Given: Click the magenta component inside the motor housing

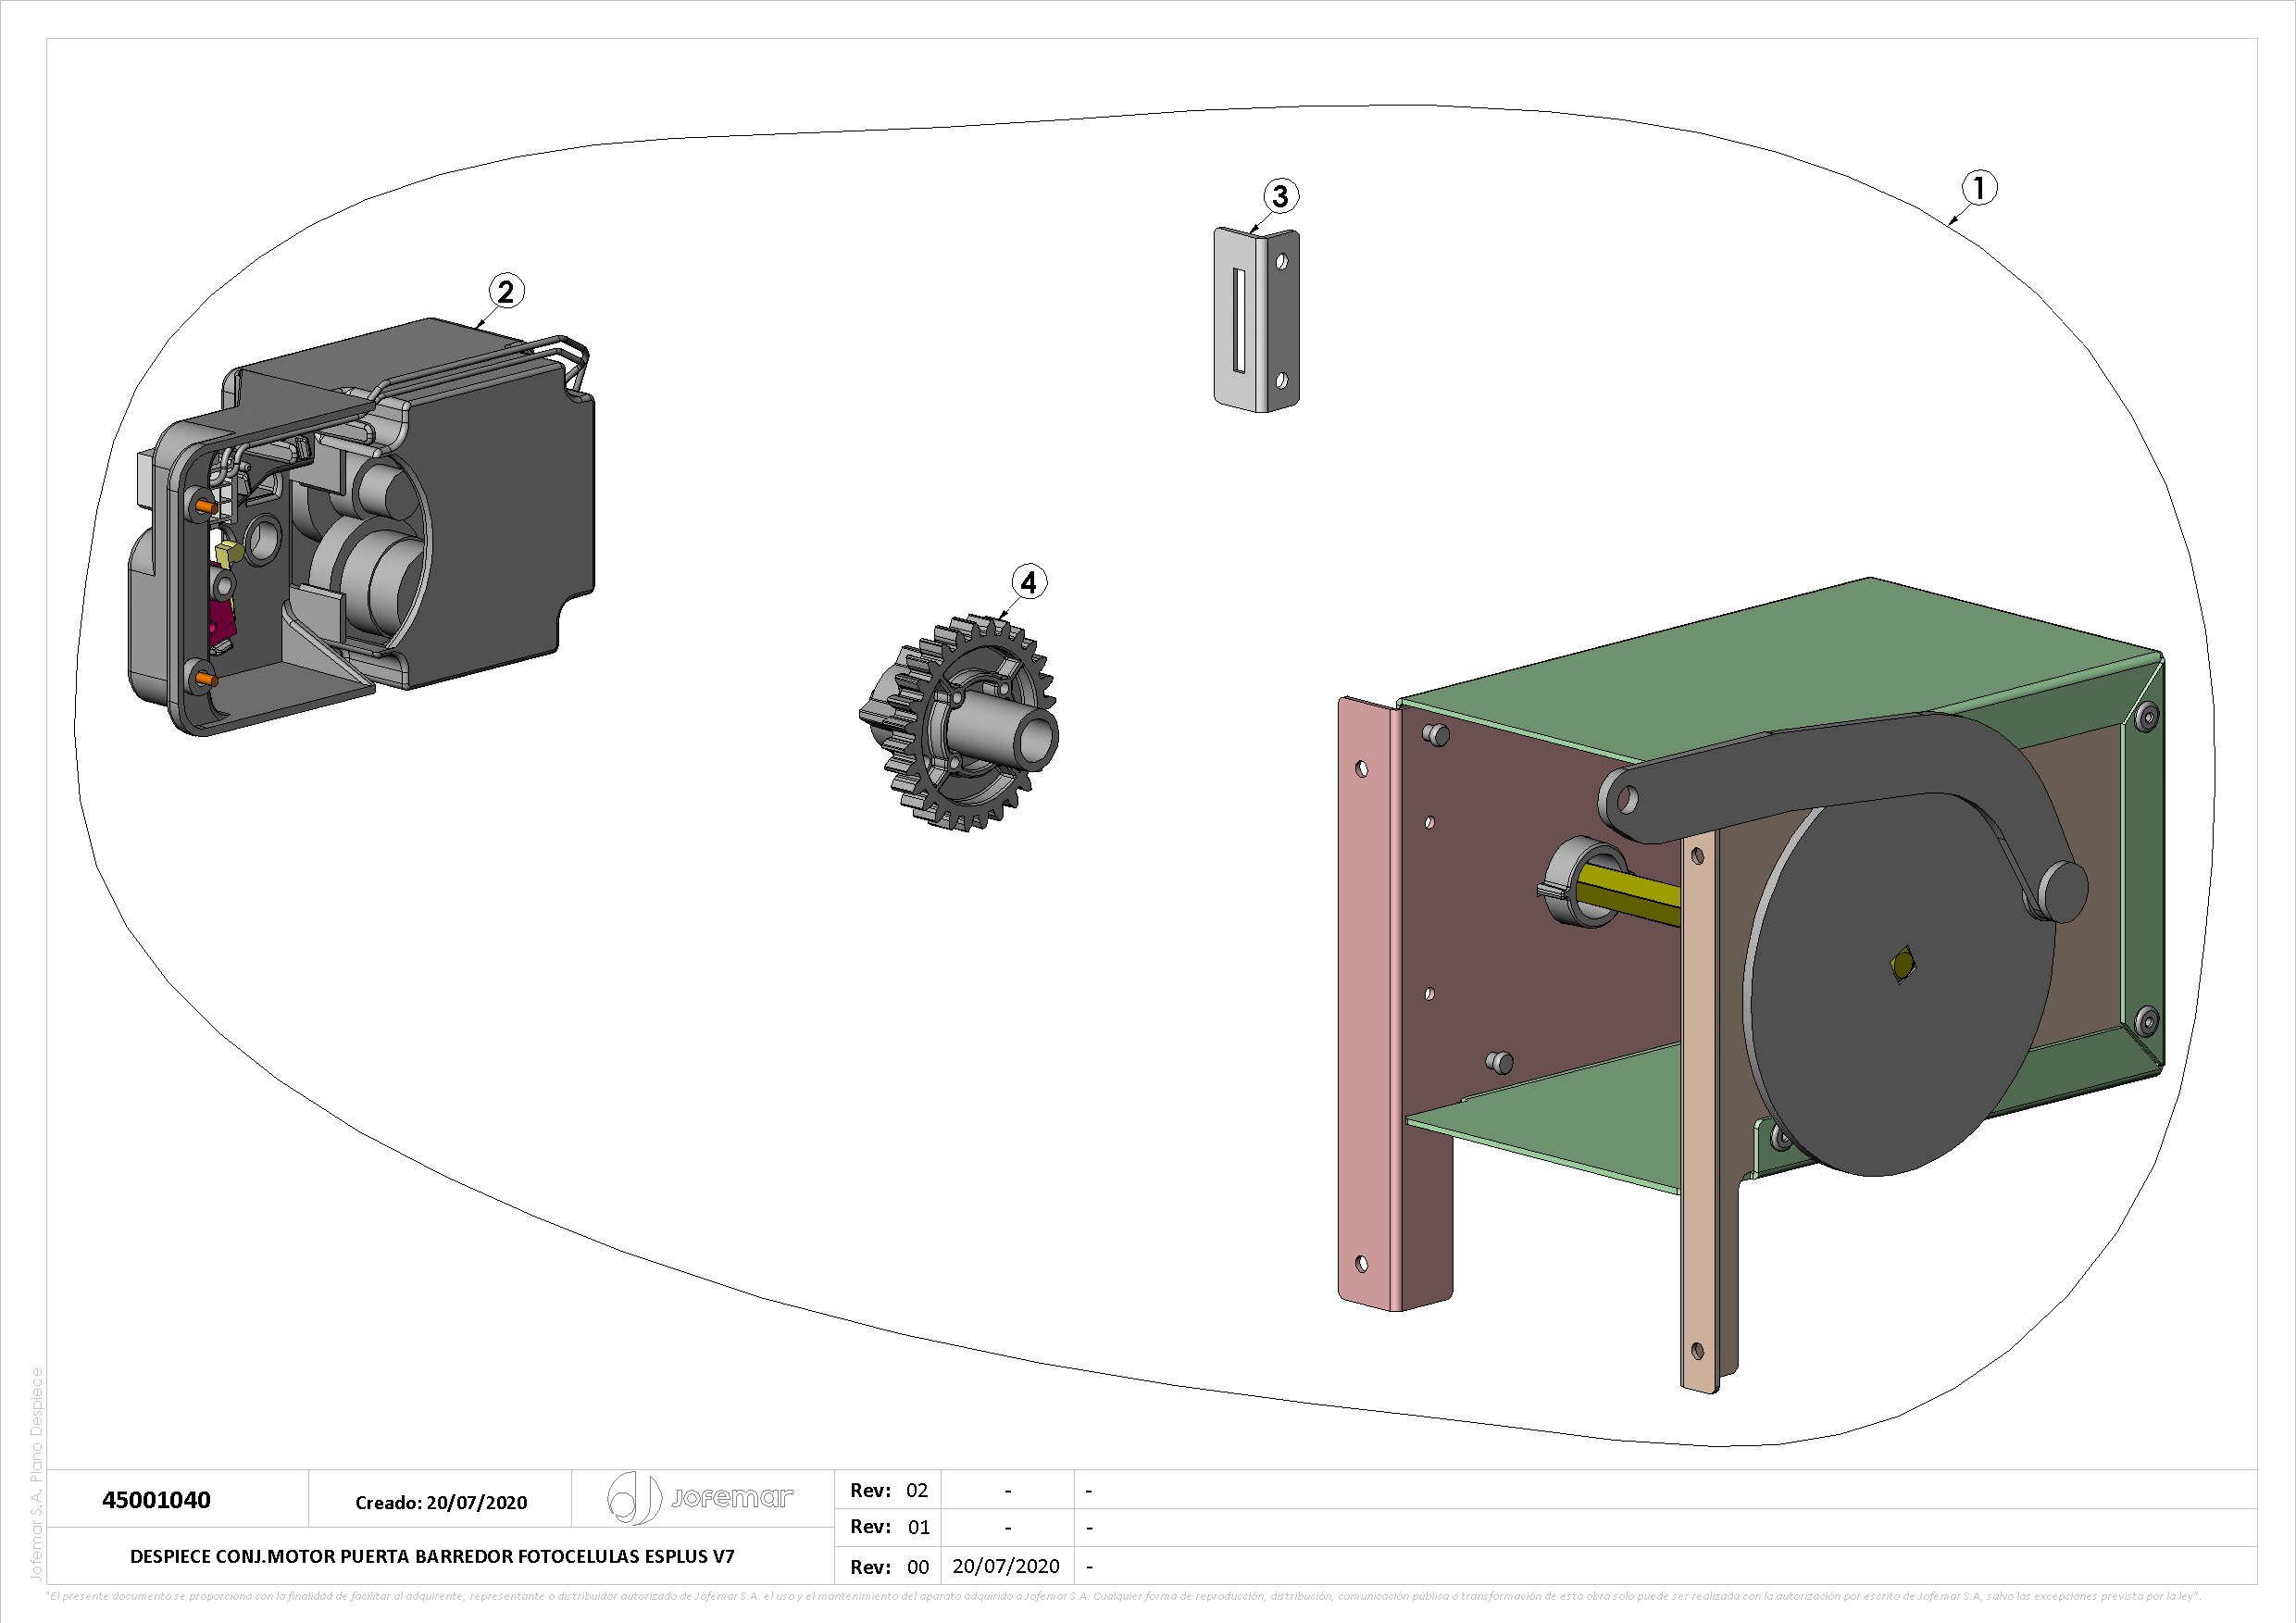Looking at the screenshot, I should (x=223, y=623).
